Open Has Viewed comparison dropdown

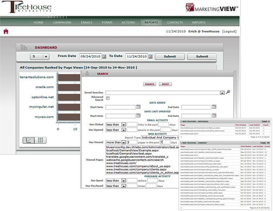(x=123, y=142)
